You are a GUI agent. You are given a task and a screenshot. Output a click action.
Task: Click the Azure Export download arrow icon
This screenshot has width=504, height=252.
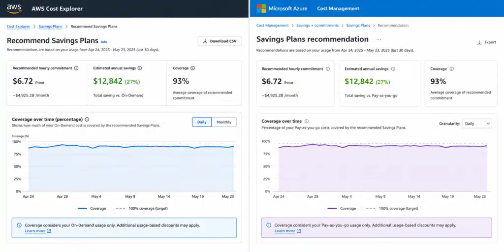[x=479, y=42]
